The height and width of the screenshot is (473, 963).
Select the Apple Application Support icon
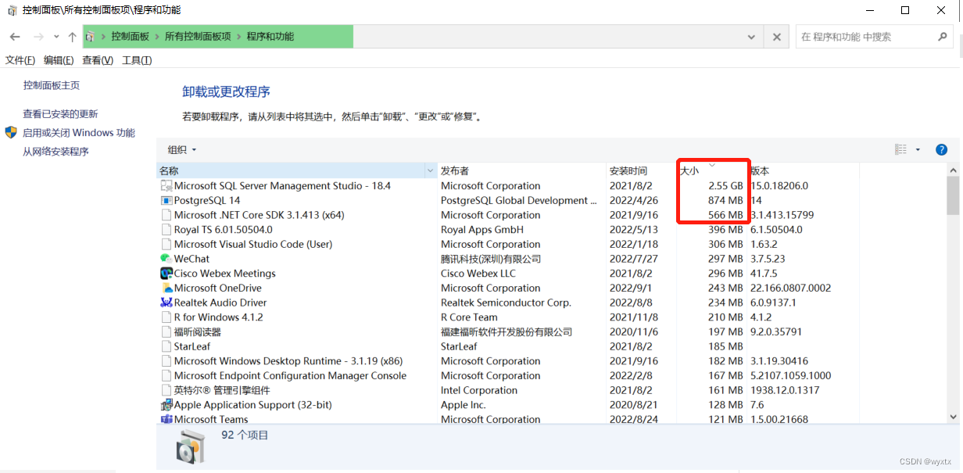(166, 405)
